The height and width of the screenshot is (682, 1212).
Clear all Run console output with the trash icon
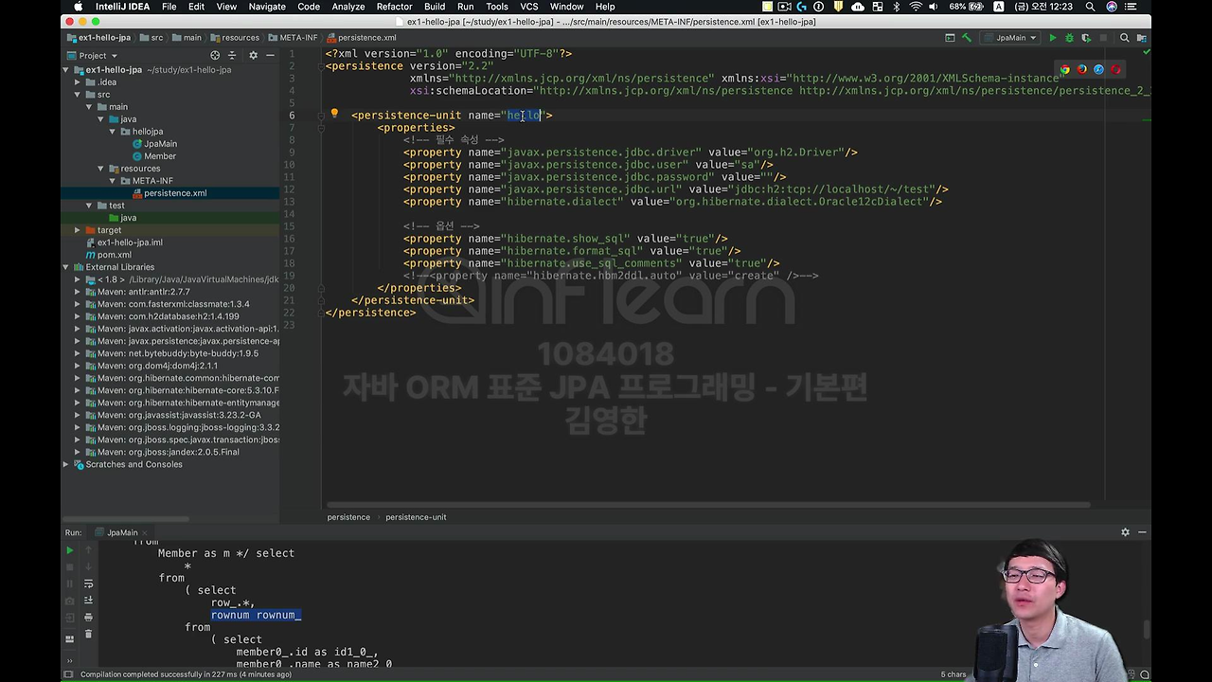pos(88,634)
